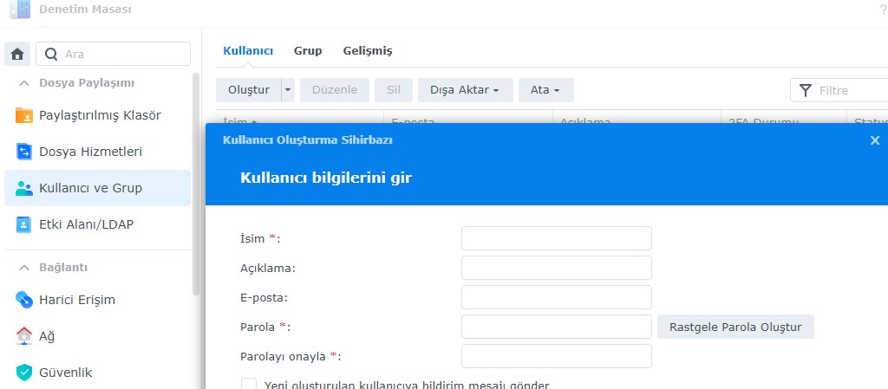
Task: Click the sidebar vertical scrollbar
Action: click(x=196, y=184)
